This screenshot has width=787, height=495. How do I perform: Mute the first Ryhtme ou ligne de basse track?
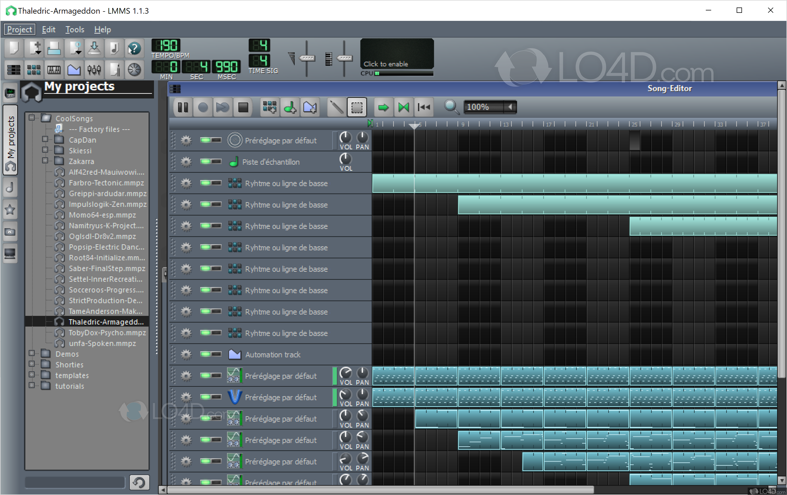click(206, 183)
